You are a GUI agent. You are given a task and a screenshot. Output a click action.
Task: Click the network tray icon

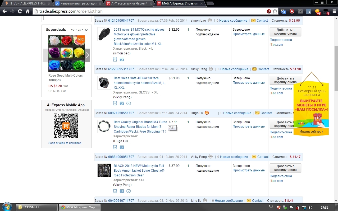click(x=304, y=207)
